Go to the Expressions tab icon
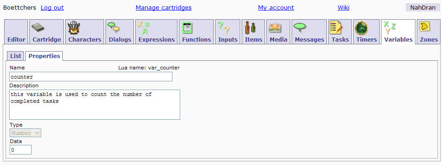Image resolution: width=442 pixels, height=165 pixels. coord(144,27)
